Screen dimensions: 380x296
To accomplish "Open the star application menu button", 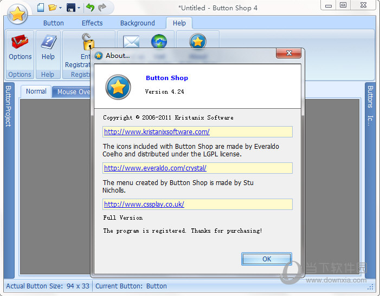I will (17, 14).
